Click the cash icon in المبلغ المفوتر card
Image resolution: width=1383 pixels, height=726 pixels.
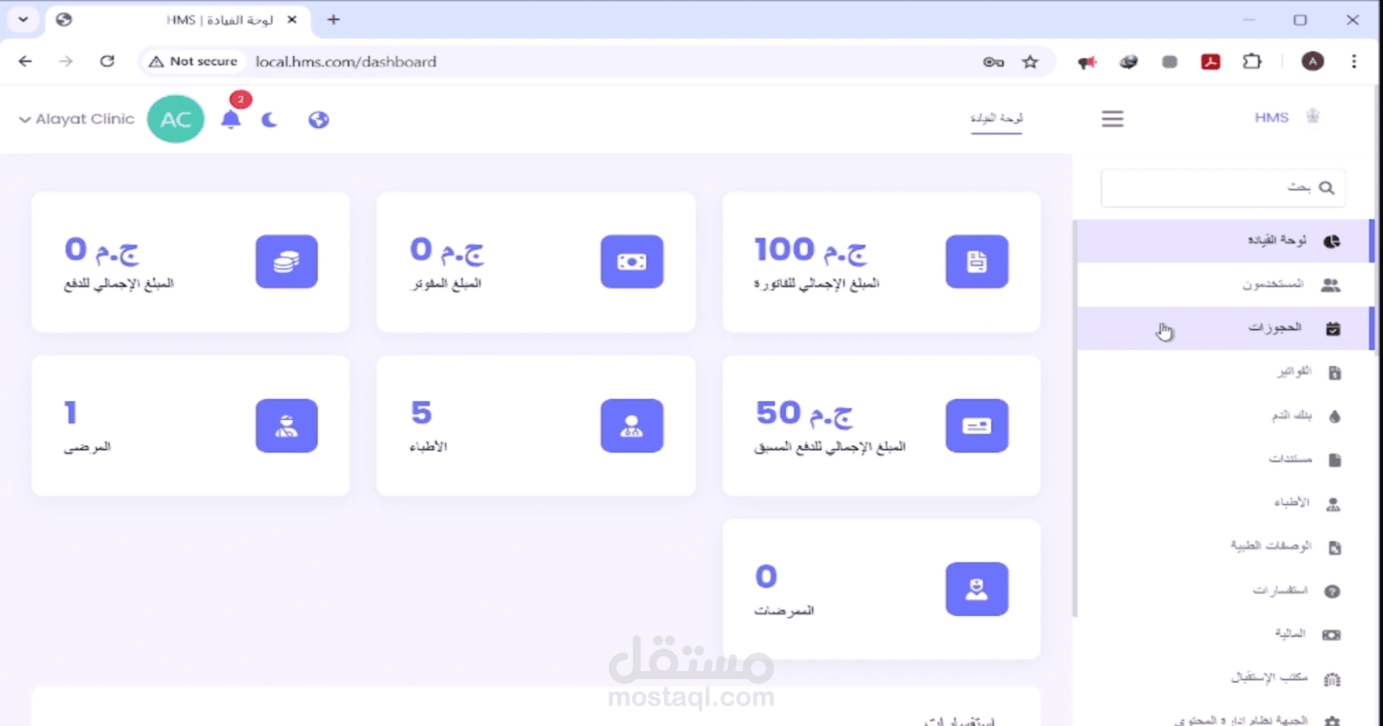coord(632,261)
